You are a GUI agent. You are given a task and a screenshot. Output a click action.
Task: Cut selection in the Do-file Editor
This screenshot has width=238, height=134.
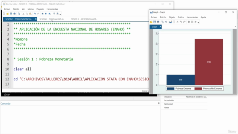(23, 14)
